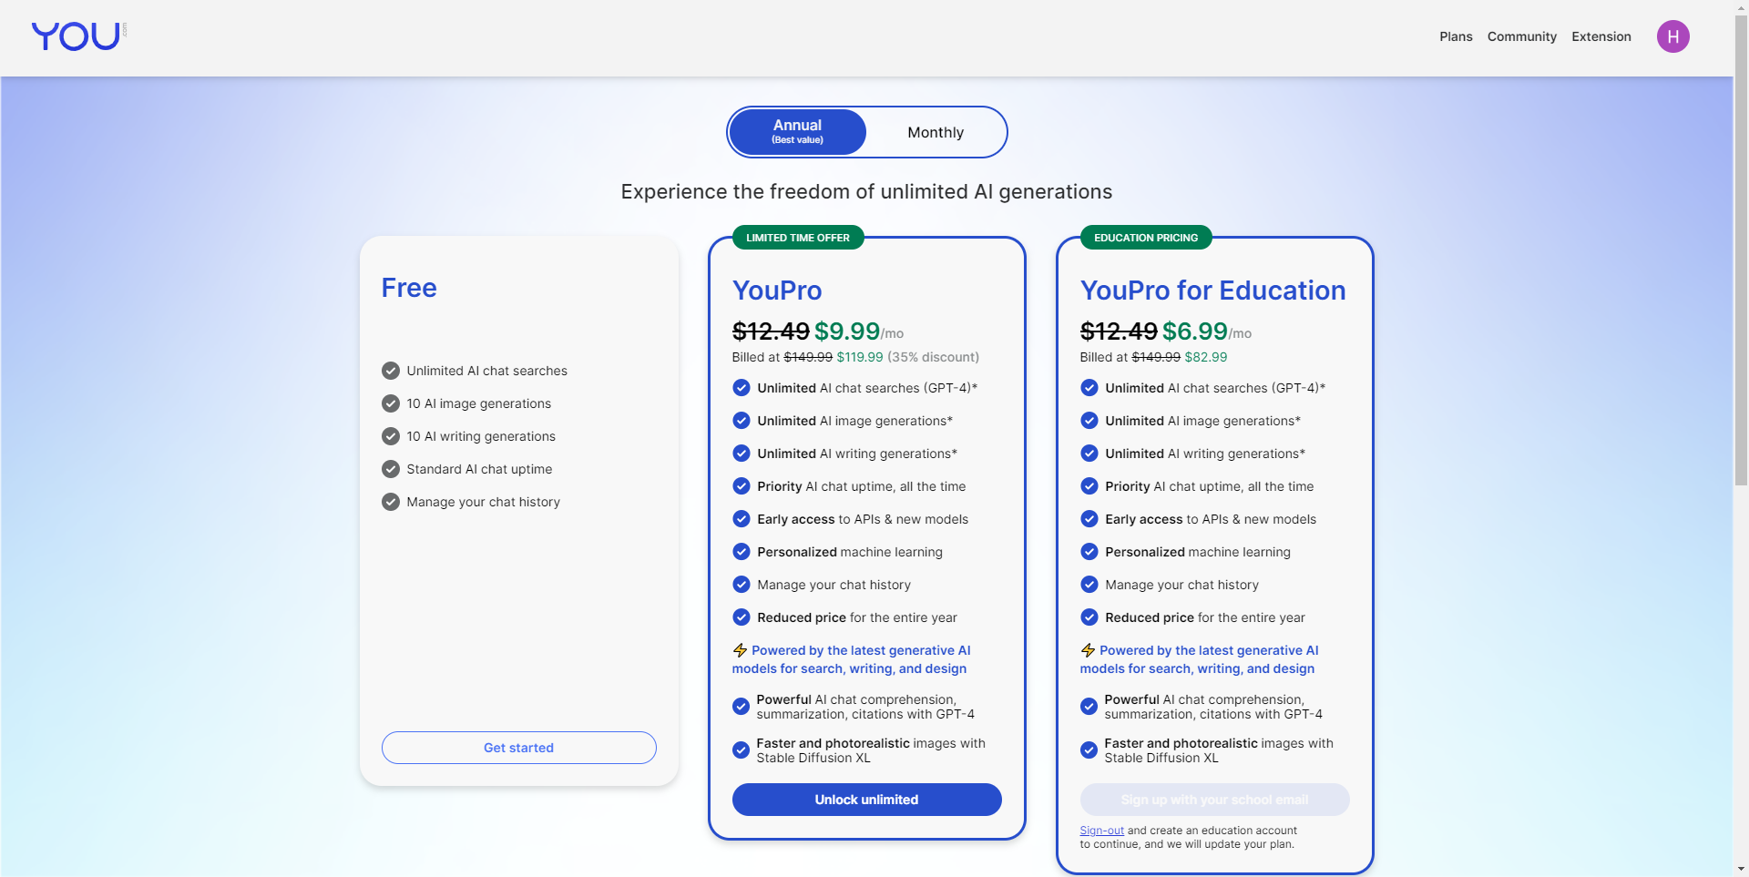Click checkmark beside Priority AI chat uptime in YouPro
Viewport: 1749px width, 877px height.
click(x=742, y=486)
